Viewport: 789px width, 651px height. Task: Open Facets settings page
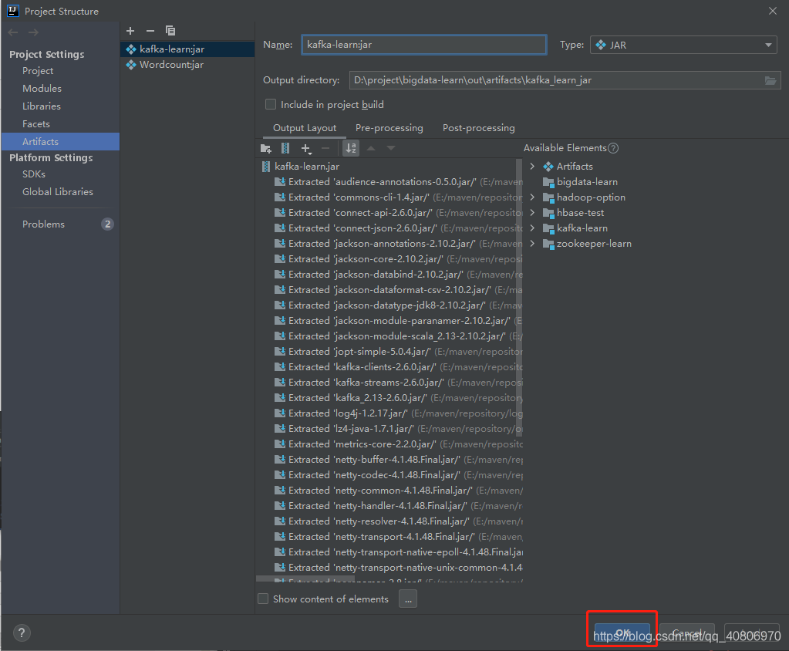point(35,123)
